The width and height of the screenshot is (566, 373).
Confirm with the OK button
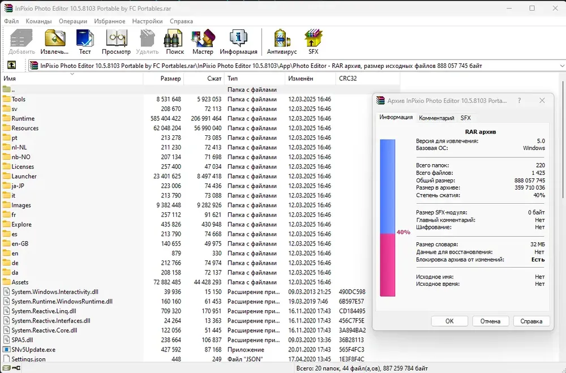[x=449, y=321]
